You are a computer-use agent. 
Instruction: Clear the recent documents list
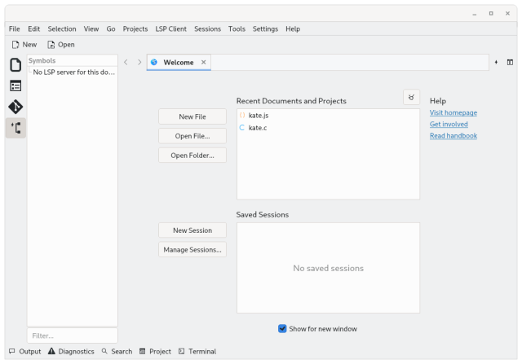point(411,98)
